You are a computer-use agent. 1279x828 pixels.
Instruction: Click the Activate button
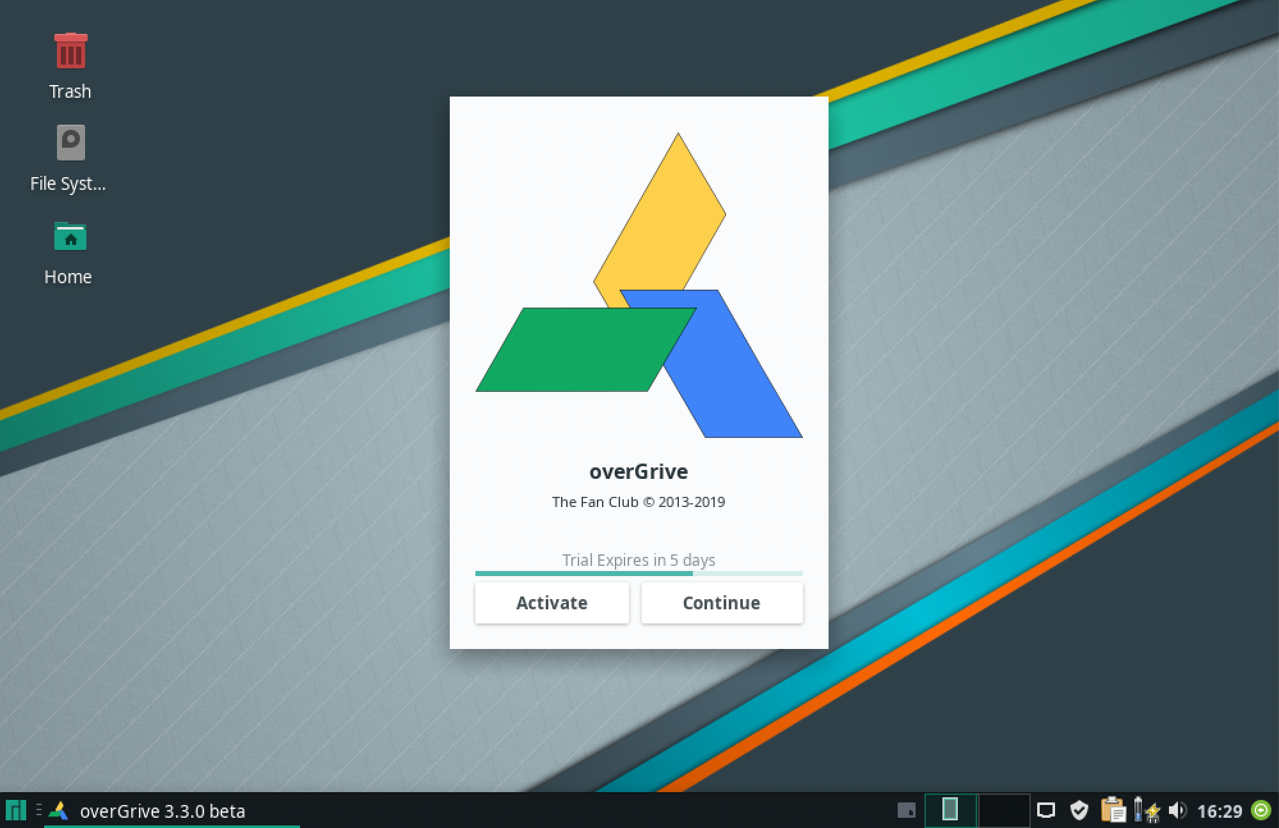click(x=552, y=603)
